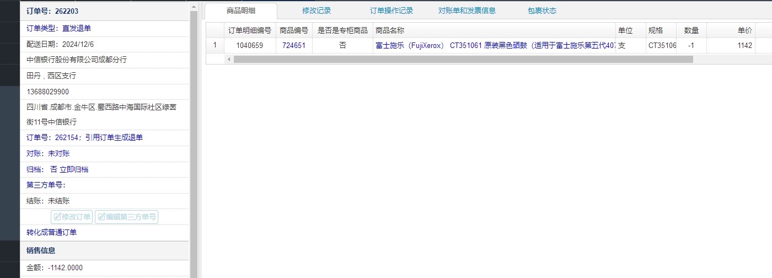Click the 订单类型：直发退单 text

coord(59,28)
